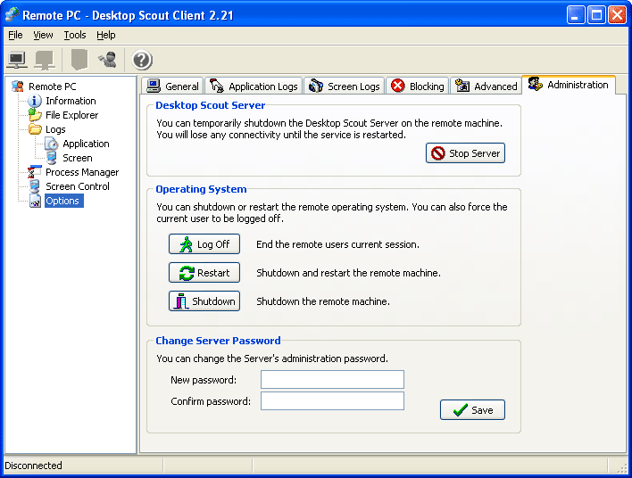Click the General tab computer icon
The image size is (632, 478).
pos(154,86)
